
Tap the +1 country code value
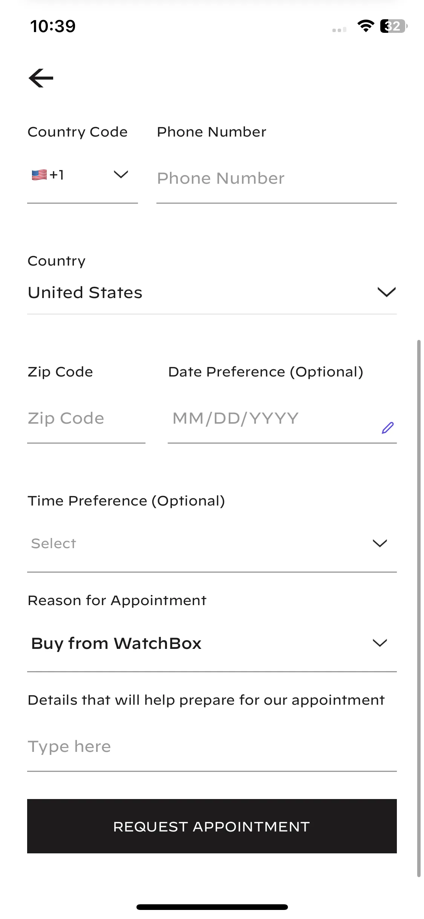coord(57,175)
